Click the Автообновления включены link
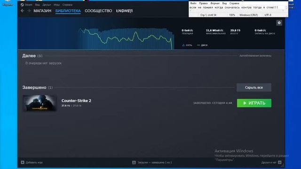The image size is (301, 169). pos(255,55)
